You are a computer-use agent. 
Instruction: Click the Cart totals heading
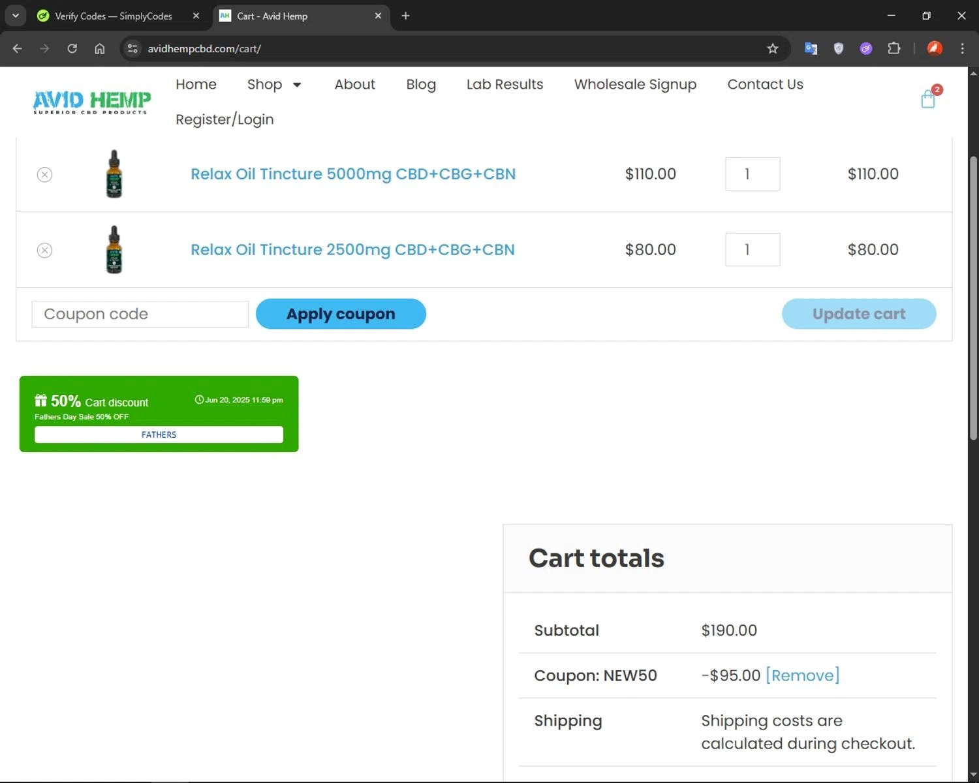click(597, 559)
